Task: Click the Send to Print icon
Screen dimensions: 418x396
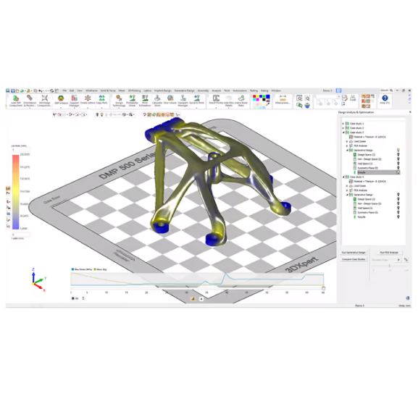Action: tap(197, 100)
